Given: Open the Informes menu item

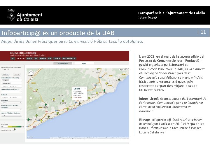Looking at the screenshot, I should tap(43, 59).
